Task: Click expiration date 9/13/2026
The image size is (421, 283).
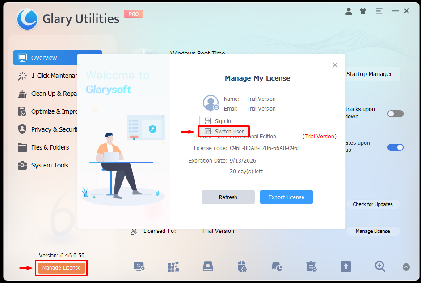Action: point(243,161)
